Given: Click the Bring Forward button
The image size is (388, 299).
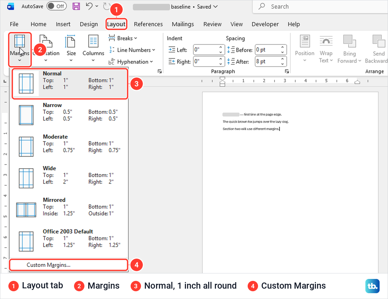Looking at the screenshot, I should coord(349,49).
